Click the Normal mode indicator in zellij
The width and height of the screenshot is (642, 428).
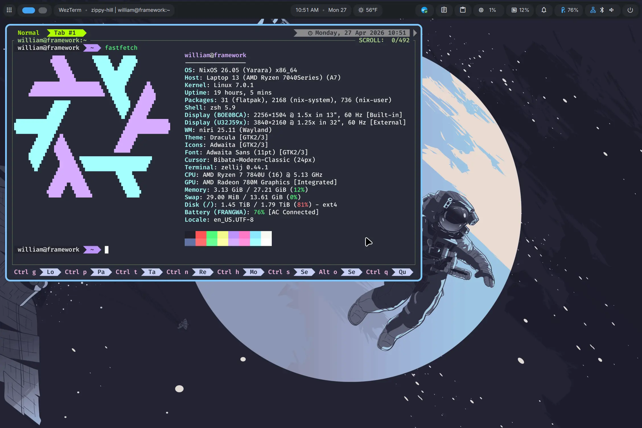28,32
